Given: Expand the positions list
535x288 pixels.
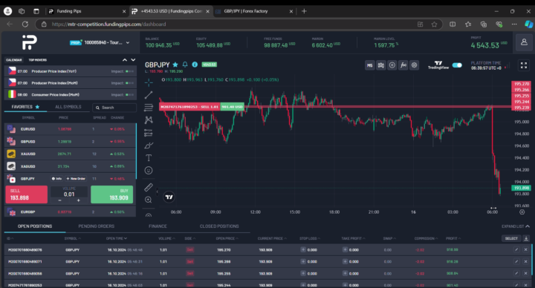Looking at the screenshot, I should click(x=516, y=226).
